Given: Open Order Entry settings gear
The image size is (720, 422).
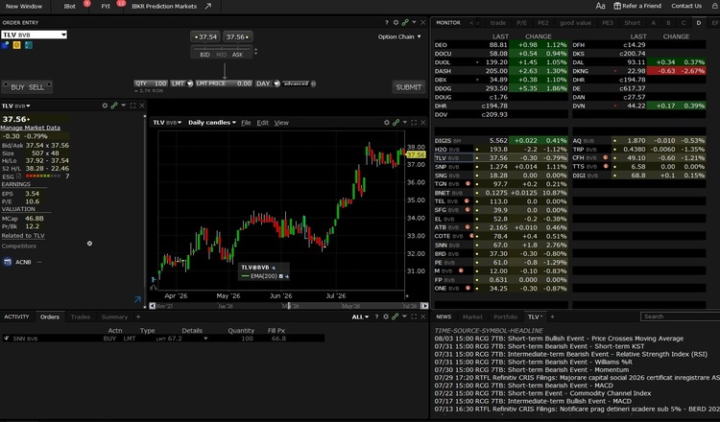Looking at the screenshot, I should [x=396, y=22].
